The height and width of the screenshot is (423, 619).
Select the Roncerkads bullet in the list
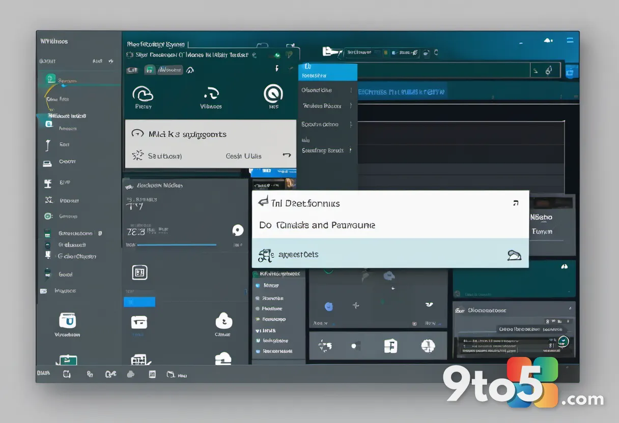258,351
